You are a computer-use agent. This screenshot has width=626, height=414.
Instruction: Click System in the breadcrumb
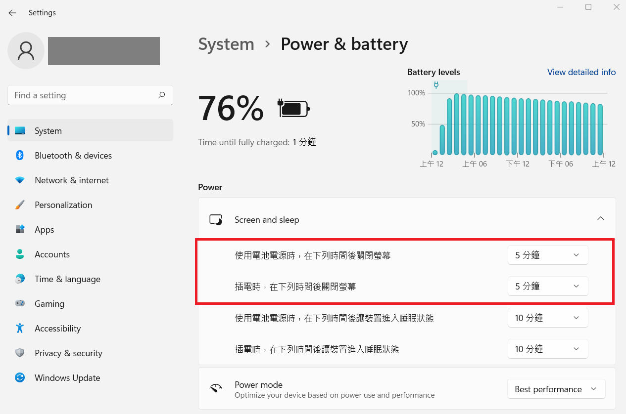coord(226,44)
